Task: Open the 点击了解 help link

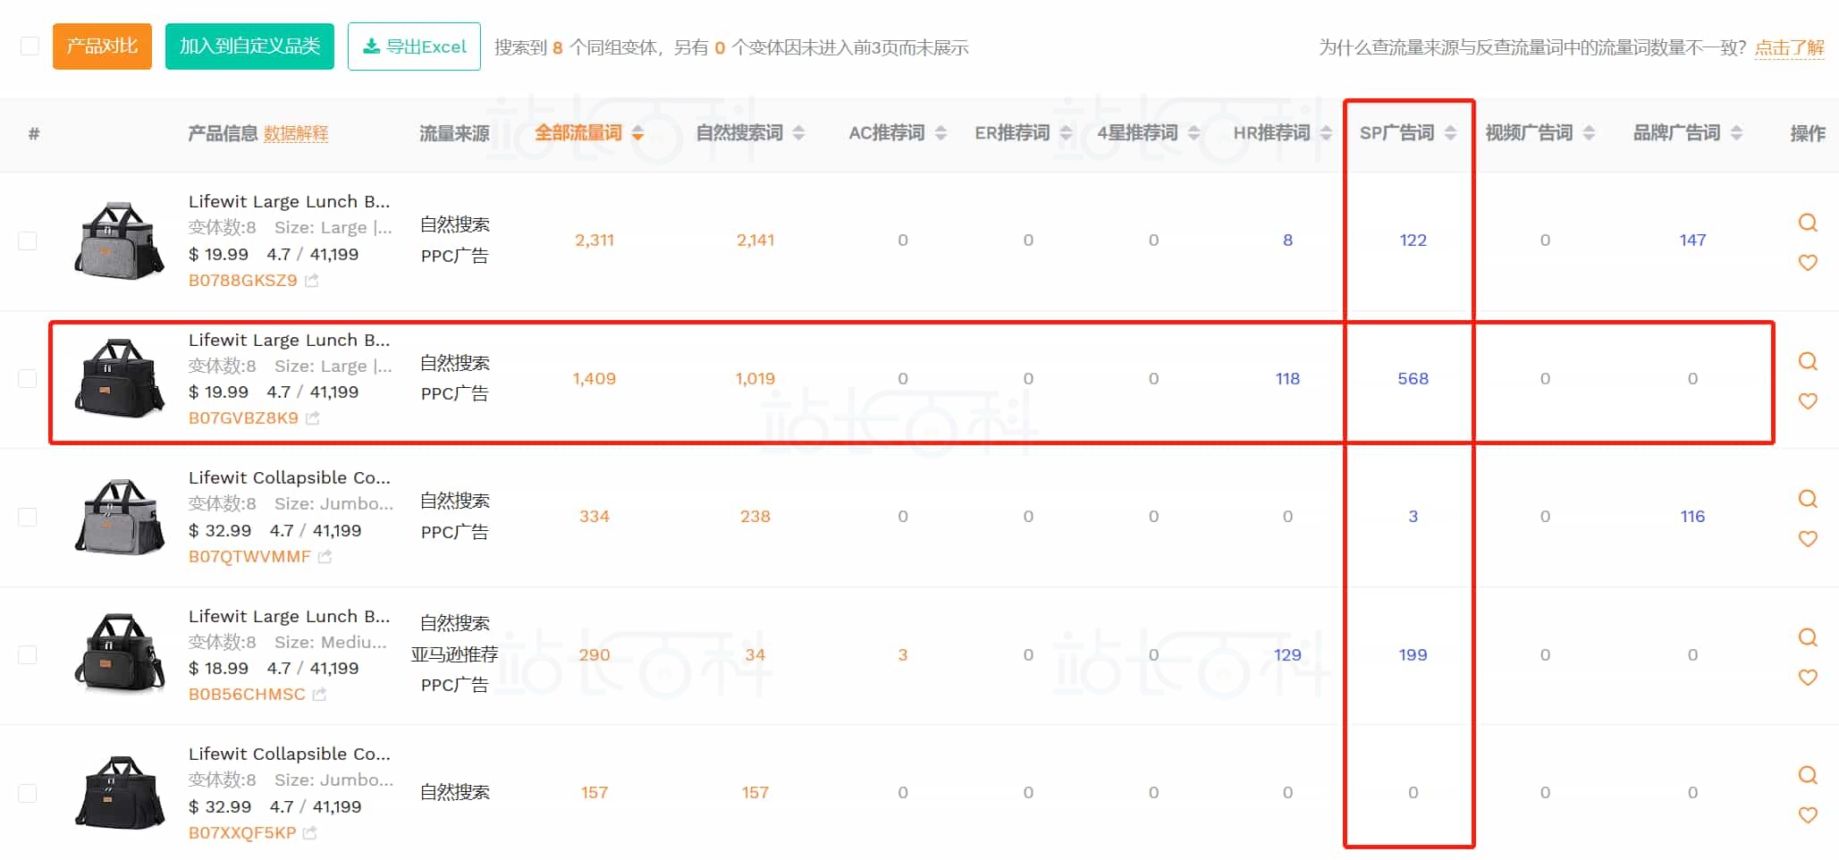Action: (x=1789, y=47)
